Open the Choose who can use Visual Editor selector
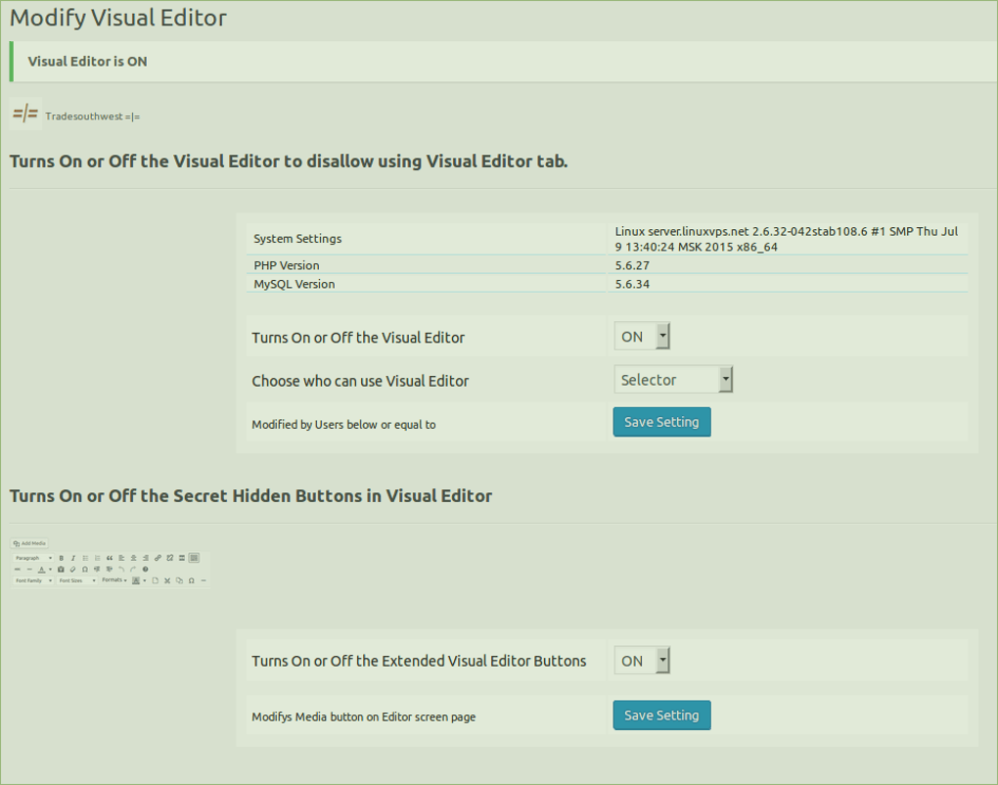This screenshot has width=998, height=785. coord(673,380)
